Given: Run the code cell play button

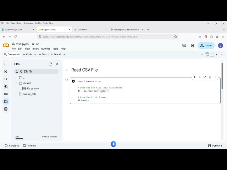Looking at the screenshot, I should click(73, 81).
